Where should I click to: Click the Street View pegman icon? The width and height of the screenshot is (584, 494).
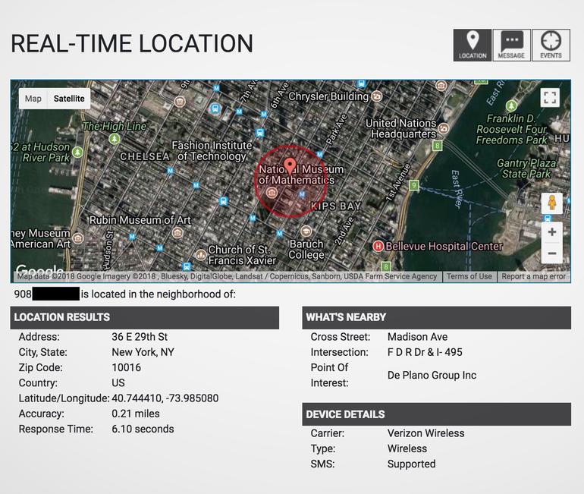[551, 203]
